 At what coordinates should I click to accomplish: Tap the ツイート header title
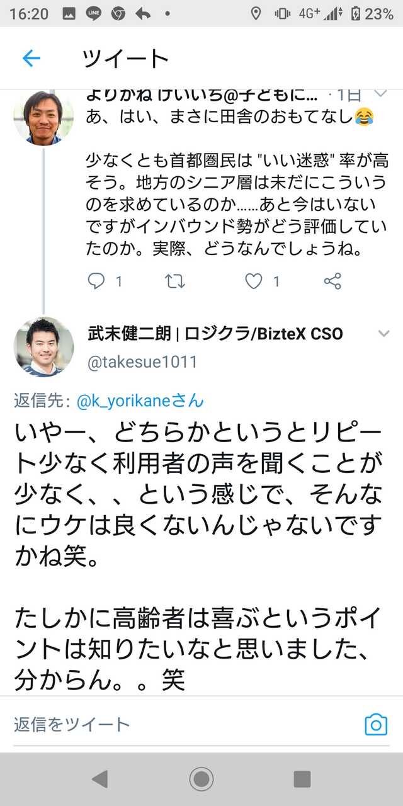125,59
